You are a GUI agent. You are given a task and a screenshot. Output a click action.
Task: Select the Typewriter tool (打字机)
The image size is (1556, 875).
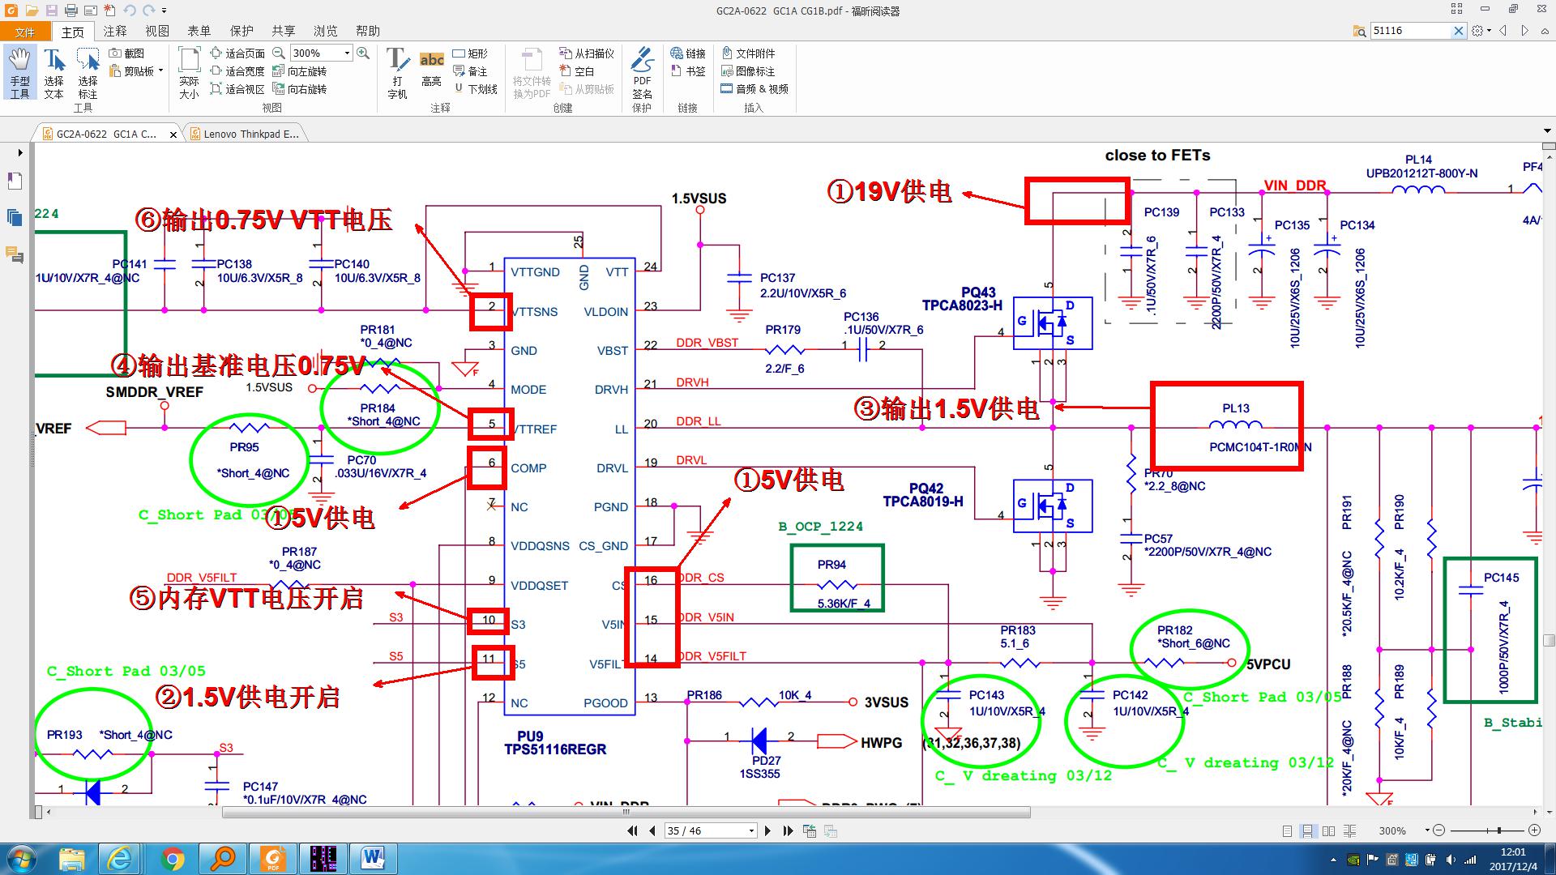[397, 72]
